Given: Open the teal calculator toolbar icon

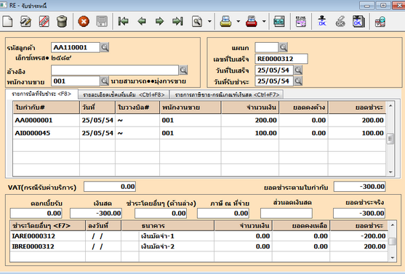Looking at the screenshot, I should [x=279, y=21].
